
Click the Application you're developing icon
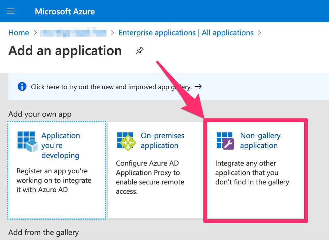[x=27, y=142]
